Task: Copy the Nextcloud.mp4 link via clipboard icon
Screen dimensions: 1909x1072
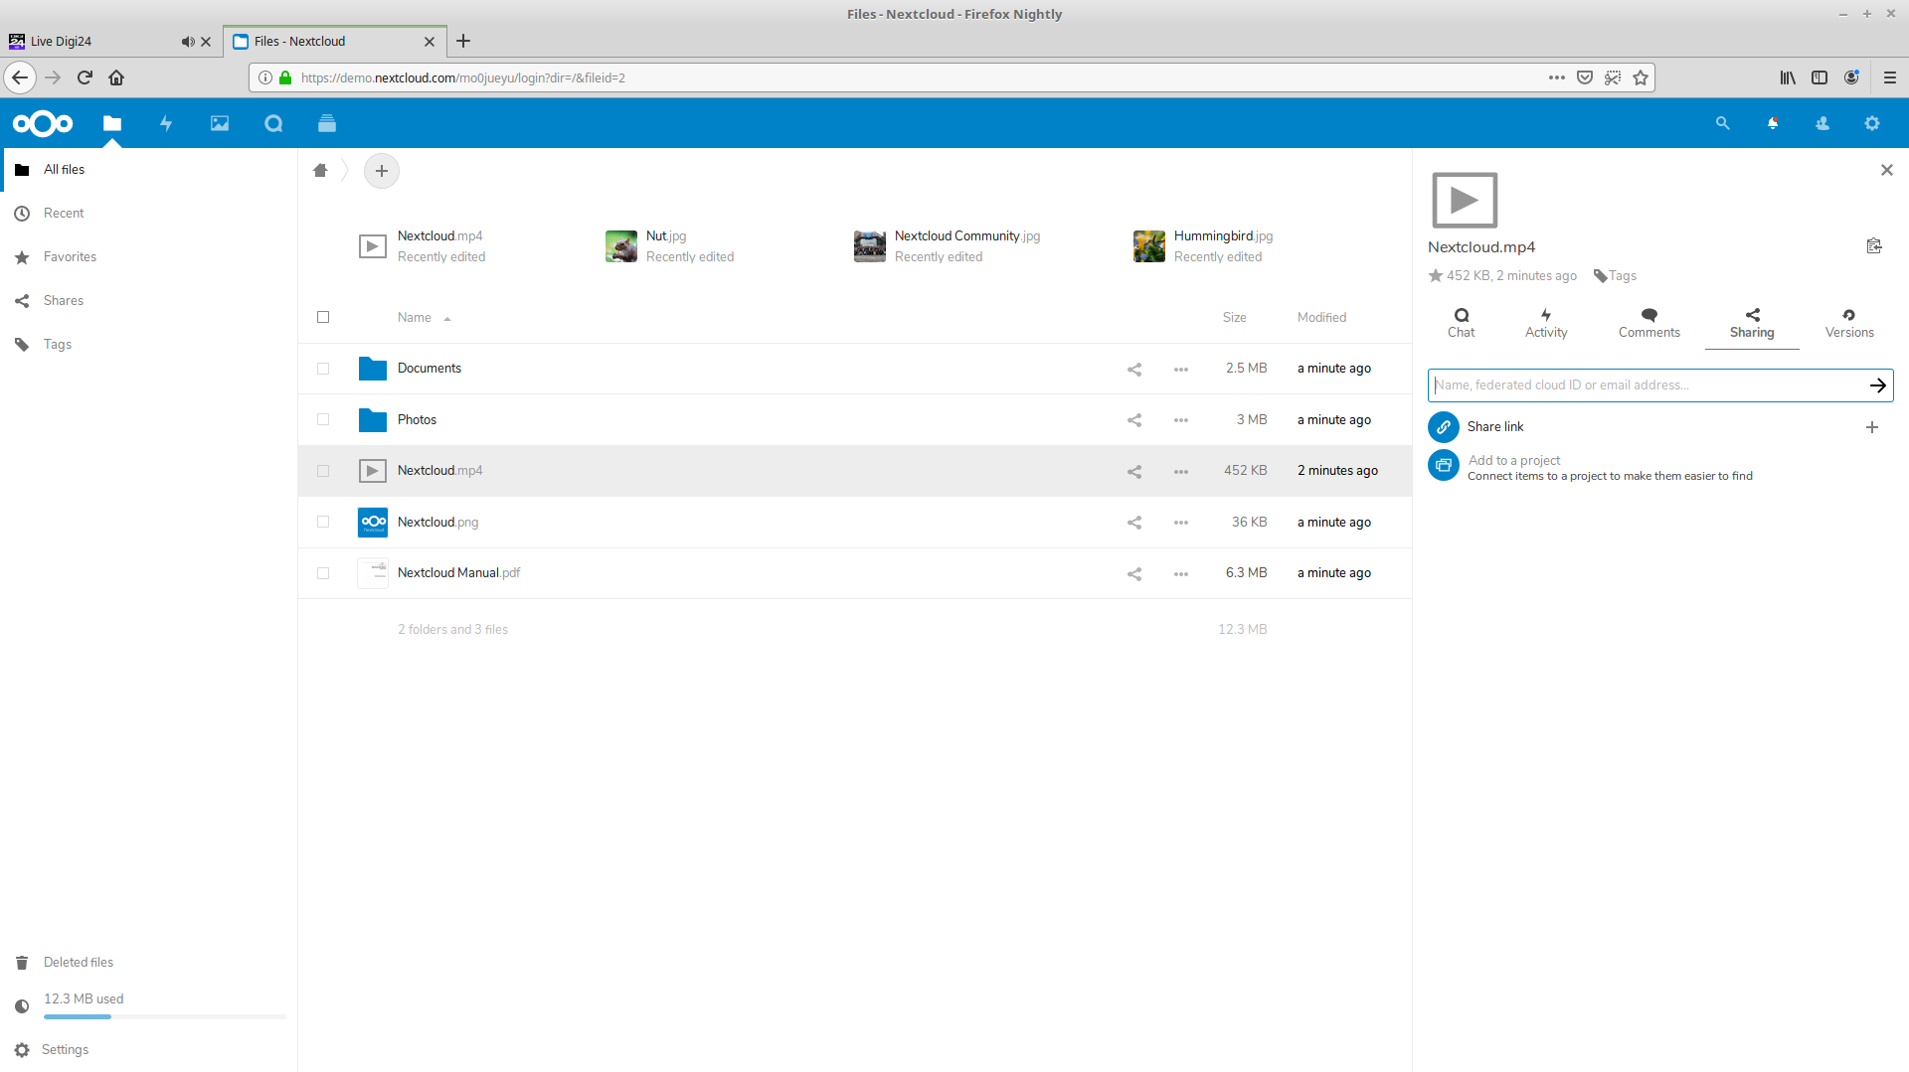Action: (x=1875, y=245)
